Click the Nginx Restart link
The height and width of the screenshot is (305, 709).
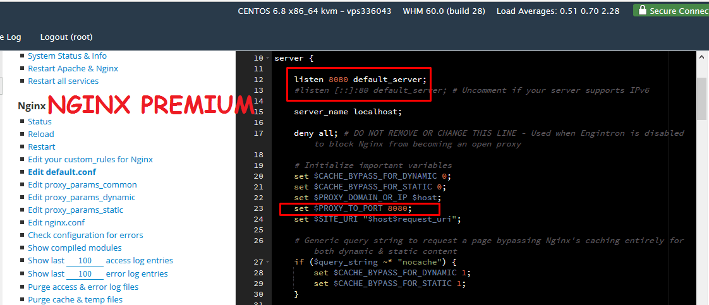pyautogui.click(x=42, y=147)
